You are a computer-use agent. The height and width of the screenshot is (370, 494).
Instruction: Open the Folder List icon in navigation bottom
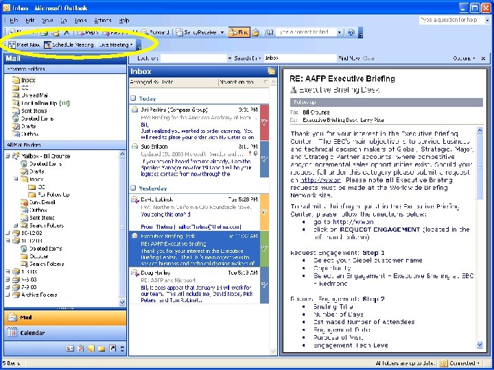click(x=102, y=348)
